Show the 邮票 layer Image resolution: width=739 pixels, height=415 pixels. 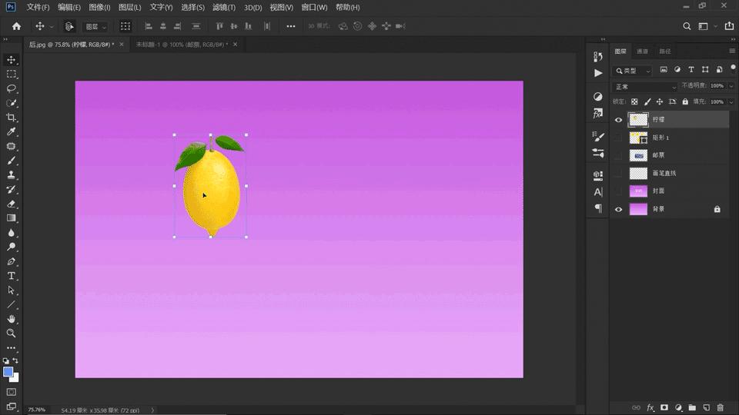pos(618,155)
